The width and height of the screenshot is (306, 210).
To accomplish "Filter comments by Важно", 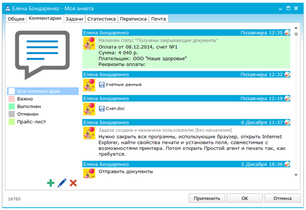I will click(x=25, y=99).
